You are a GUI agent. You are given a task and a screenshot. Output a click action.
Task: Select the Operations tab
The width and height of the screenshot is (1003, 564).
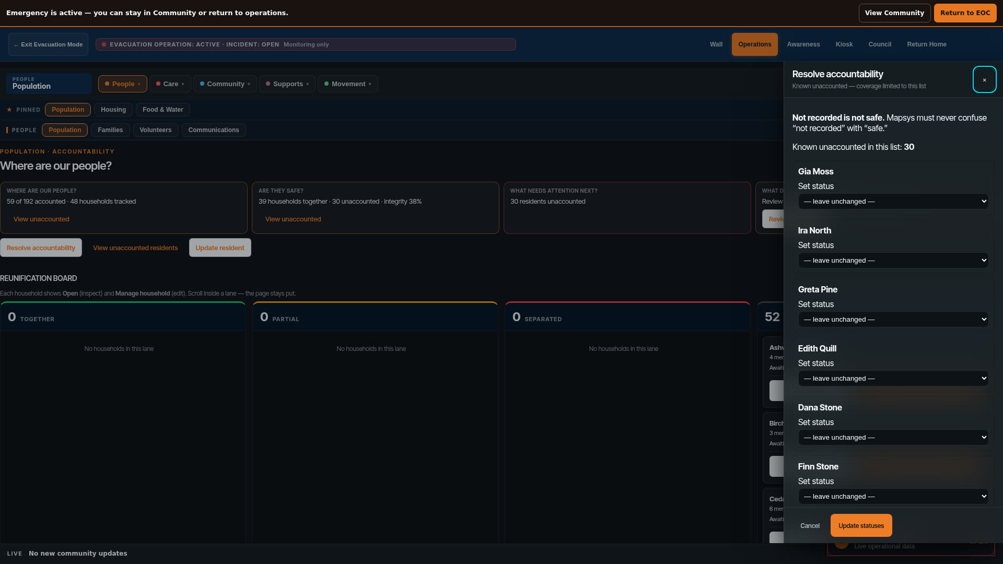point(754,44)
